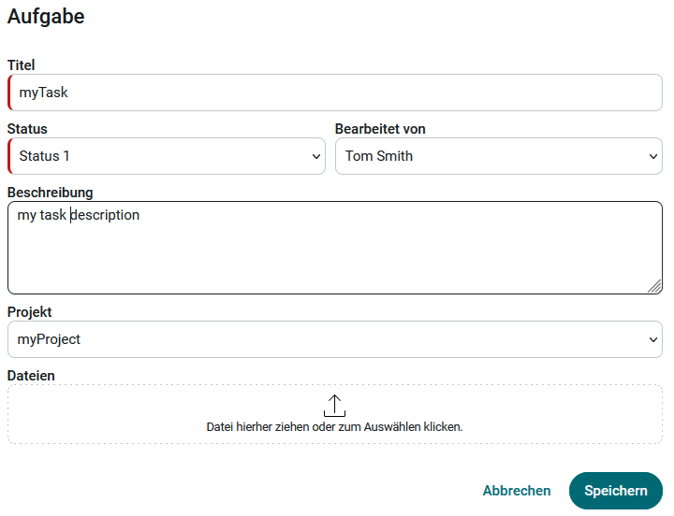Click the file drop zone text

coord(334,426)
